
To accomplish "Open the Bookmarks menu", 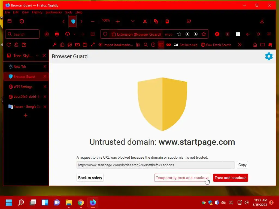I will pyautogui.click(x=54, y=12).
